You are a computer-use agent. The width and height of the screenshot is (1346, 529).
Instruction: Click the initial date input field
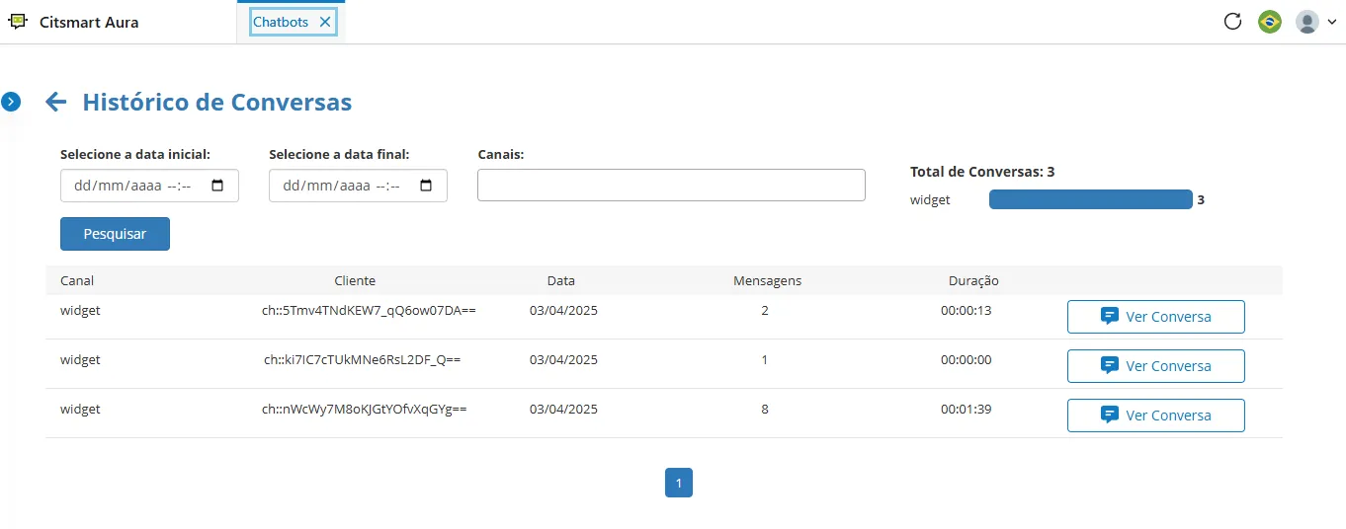coord(149,186)
